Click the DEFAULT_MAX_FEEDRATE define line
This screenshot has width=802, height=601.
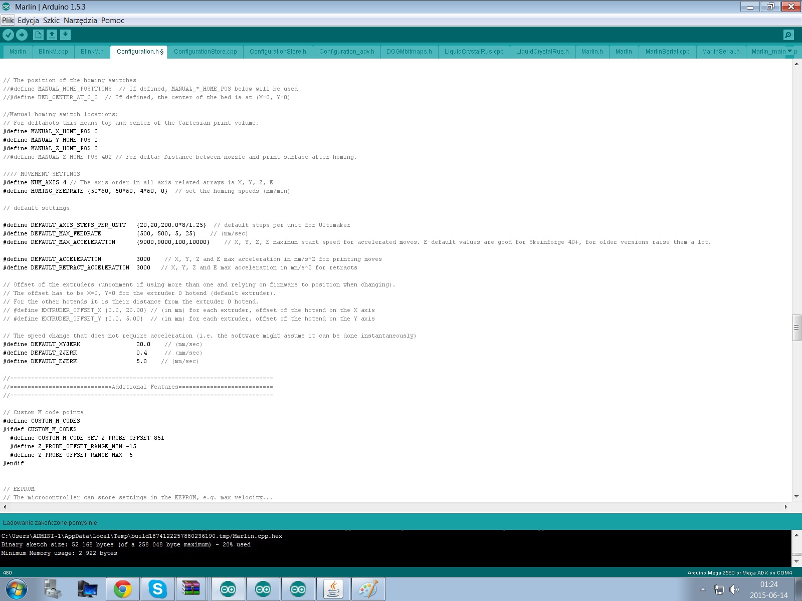(125, 234)
